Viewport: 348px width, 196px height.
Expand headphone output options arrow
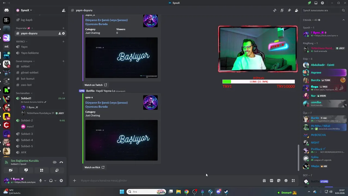pyautogui.click(x=55, y=180)
